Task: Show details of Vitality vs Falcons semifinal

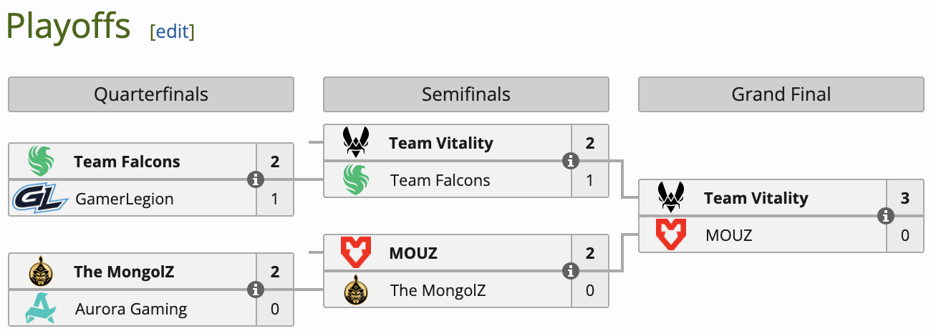Action: tap(570, 161)
